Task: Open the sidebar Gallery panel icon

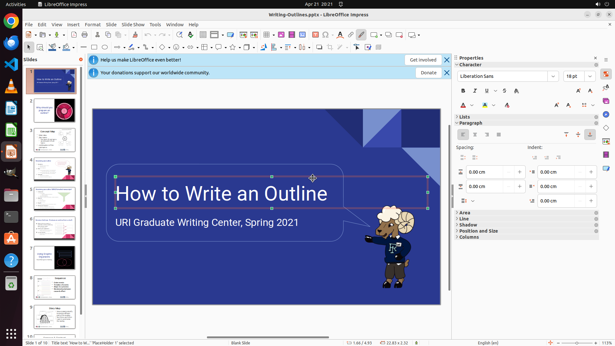Action: tap(606, 101)
